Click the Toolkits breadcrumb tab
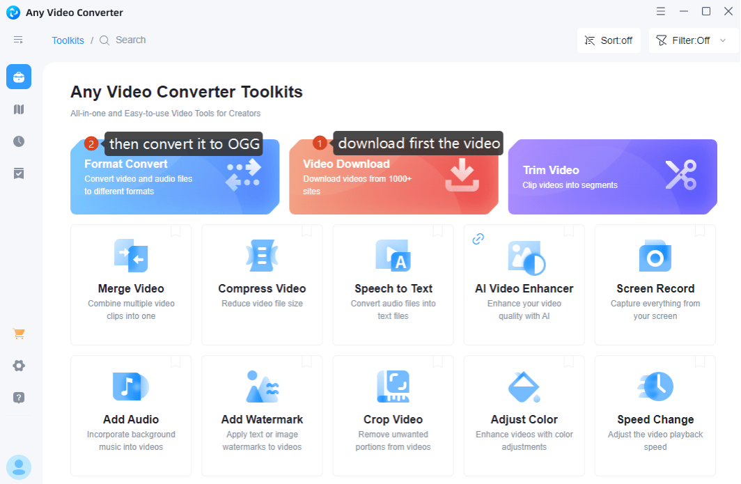741x484 pixels. [x=68, y=40]
